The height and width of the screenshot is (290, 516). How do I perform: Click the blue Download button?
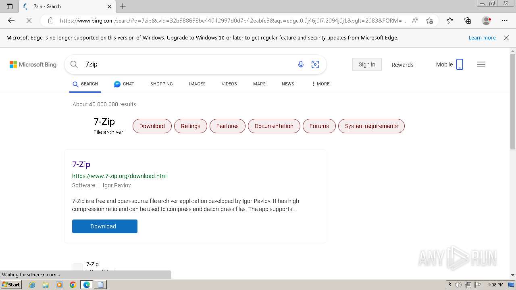click(105, 226)
